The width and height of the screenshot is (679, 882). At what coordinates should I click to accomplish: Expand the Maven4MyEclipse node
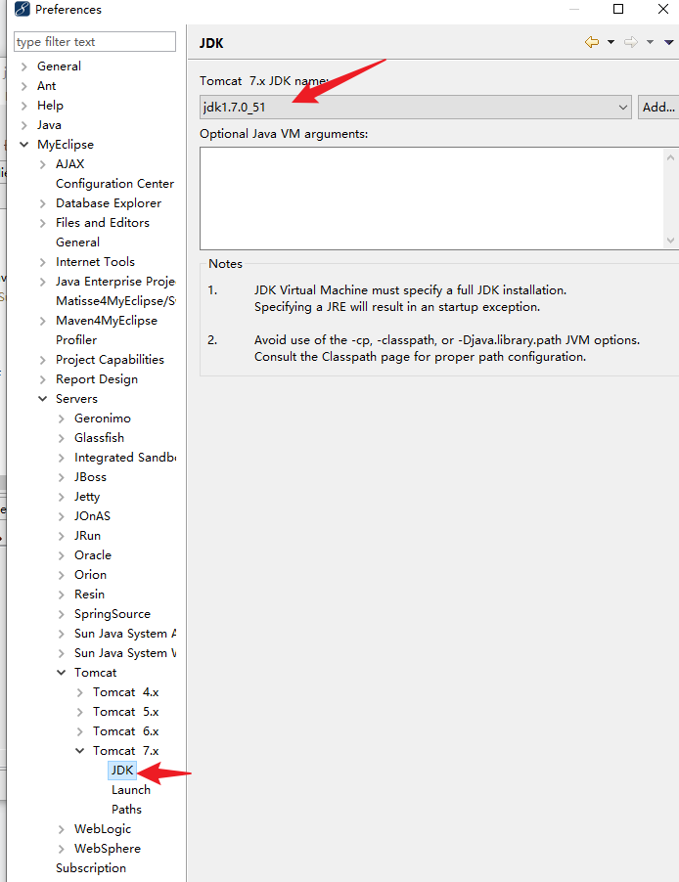[43, 321]
